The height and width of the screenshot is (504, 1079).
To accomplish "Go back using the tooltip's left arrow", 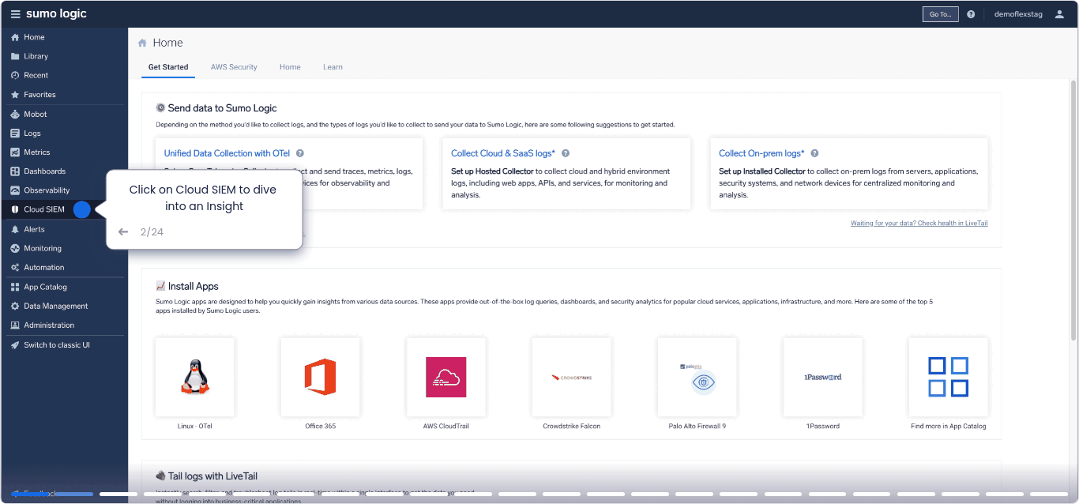I will pyautogui.click(x=123, y=232).
